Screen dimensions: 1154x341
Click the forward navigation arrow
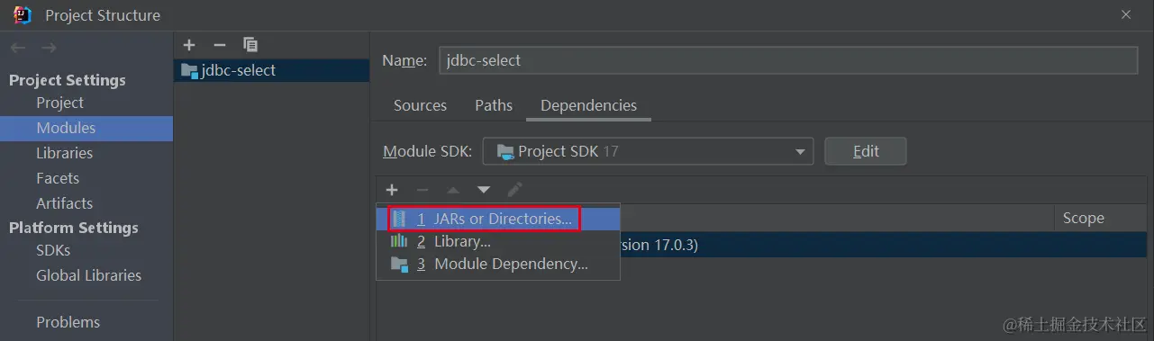pos(49,48)
